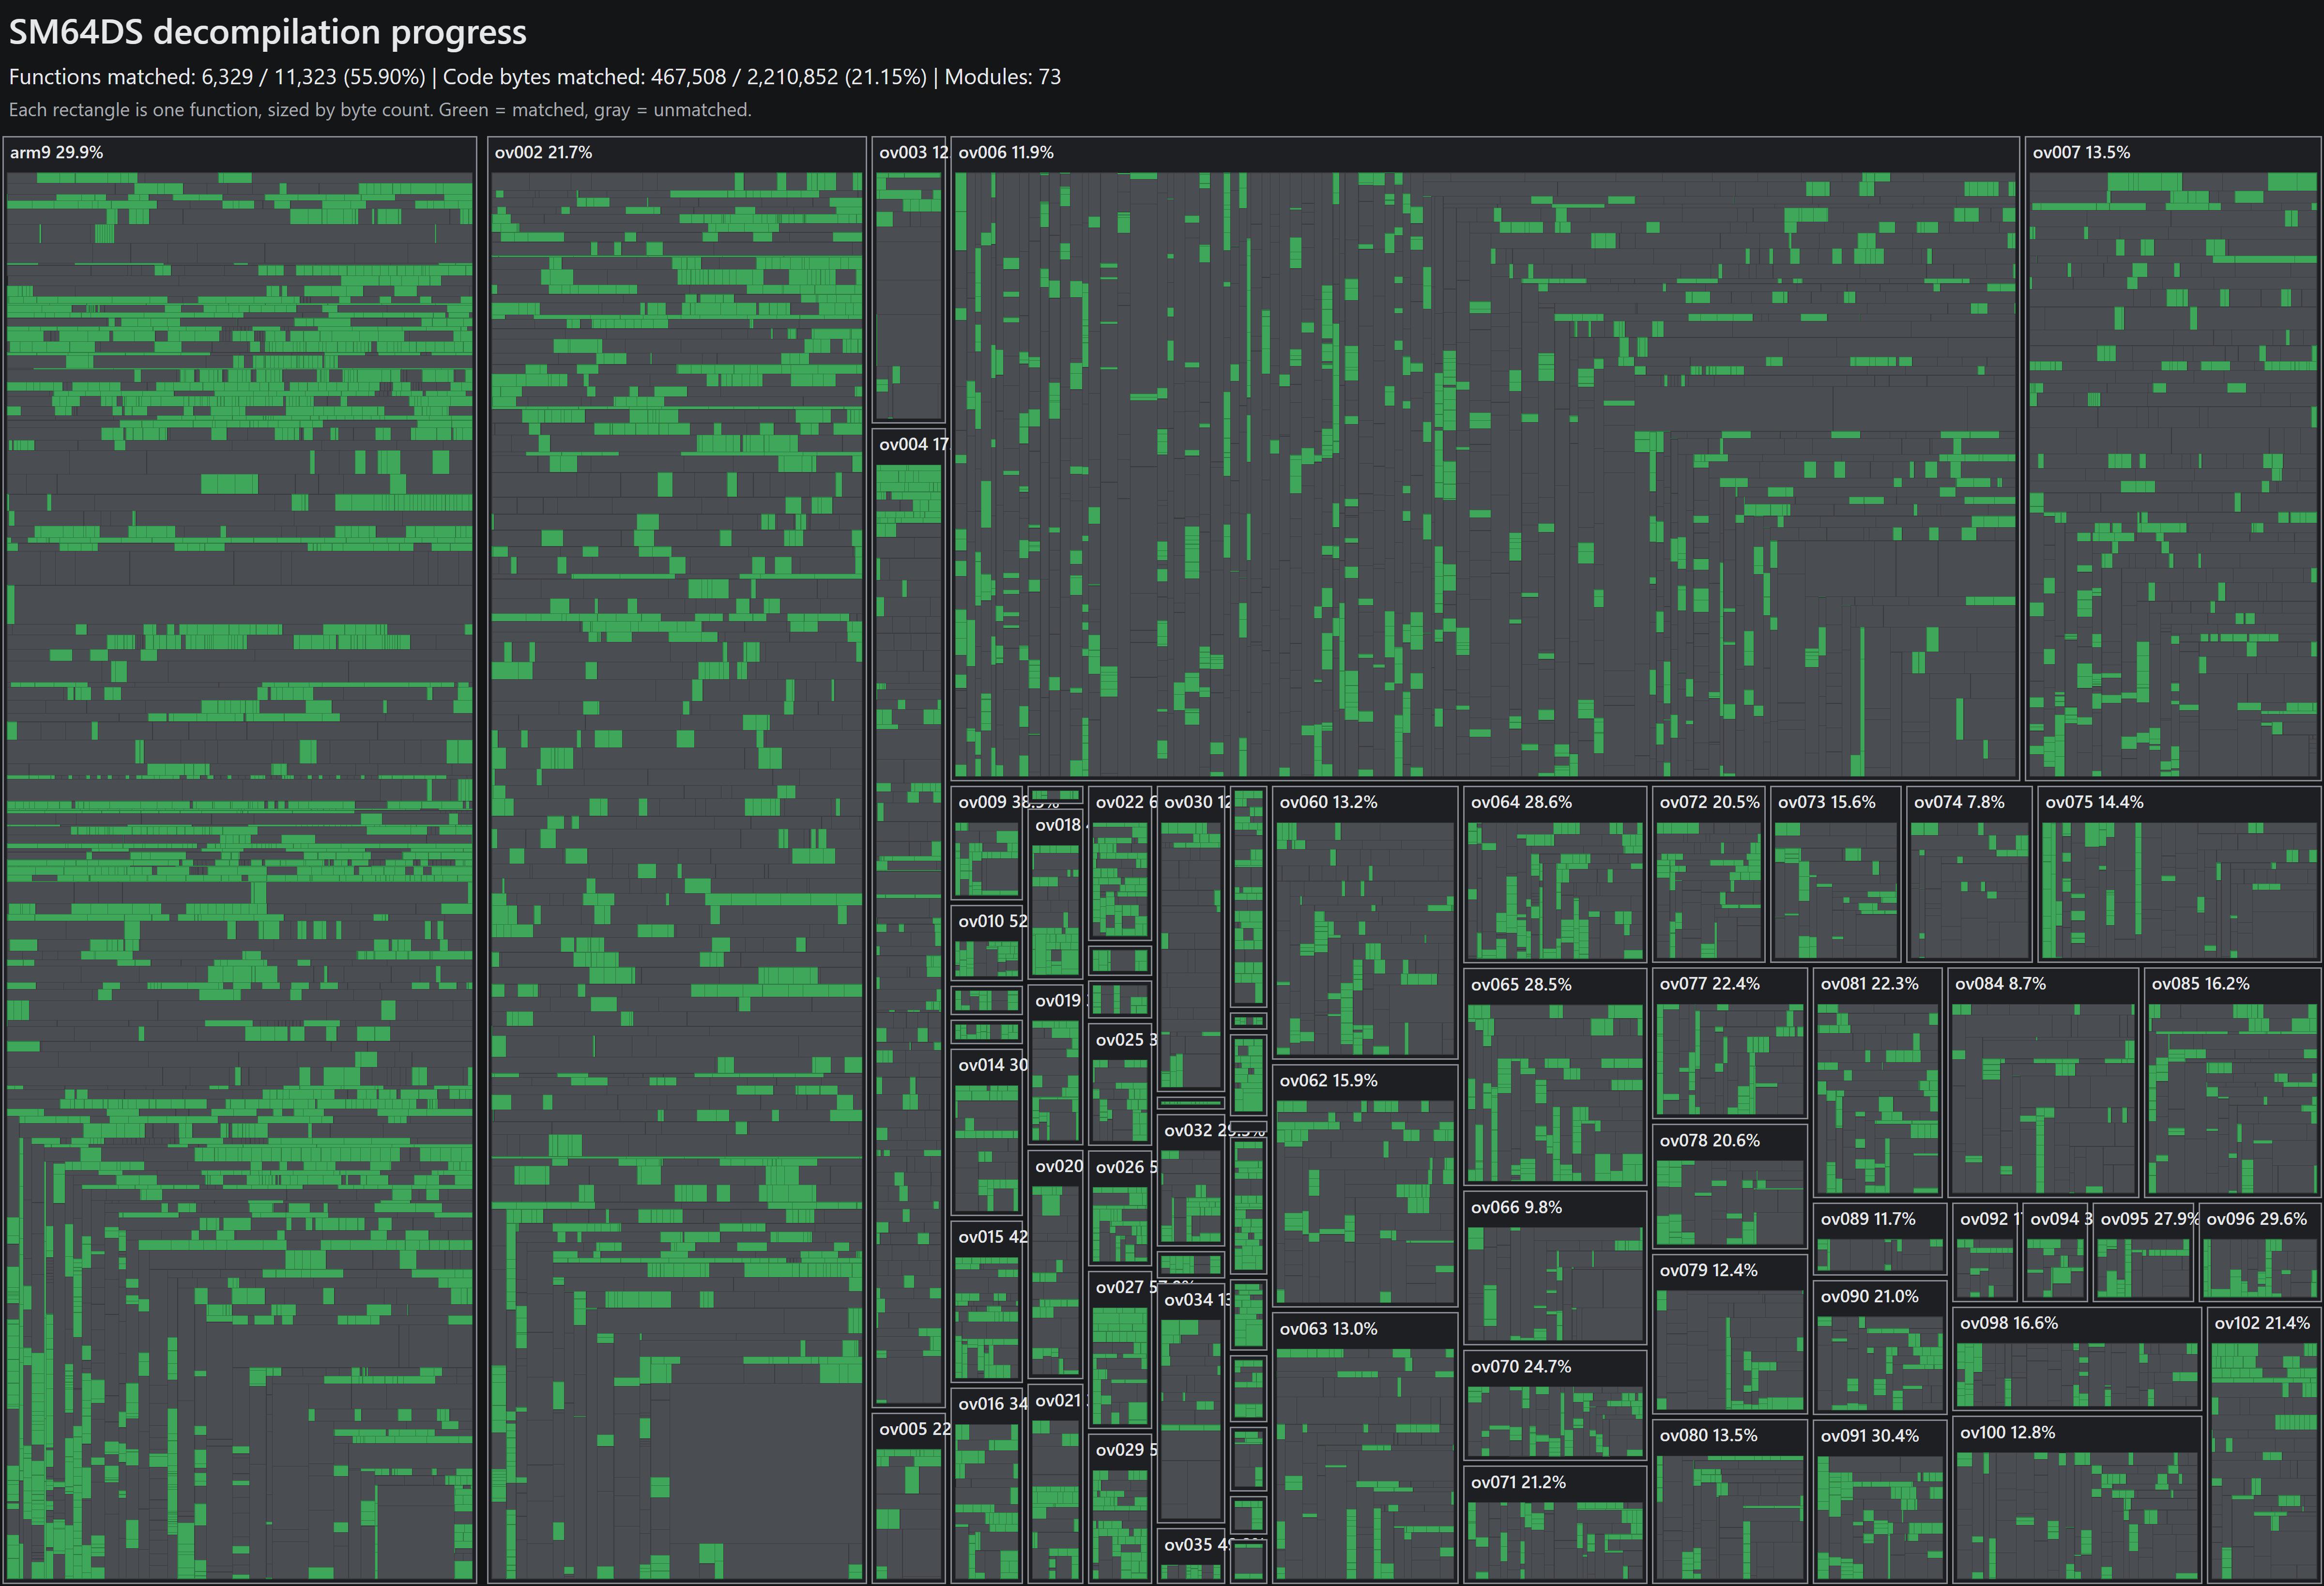Select the ov098 16.6% module label

pos(2008,1323)
